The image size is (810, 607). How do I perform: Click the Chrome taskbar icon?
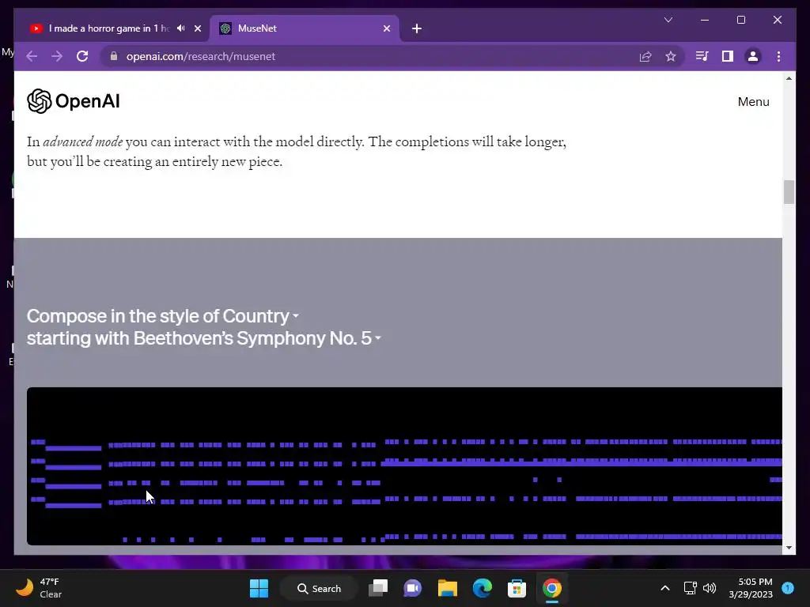(551, 588)
